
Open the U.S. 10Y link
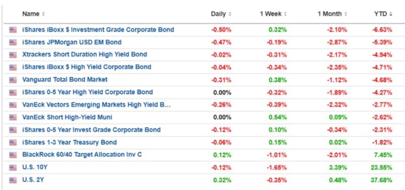(35, 168)
